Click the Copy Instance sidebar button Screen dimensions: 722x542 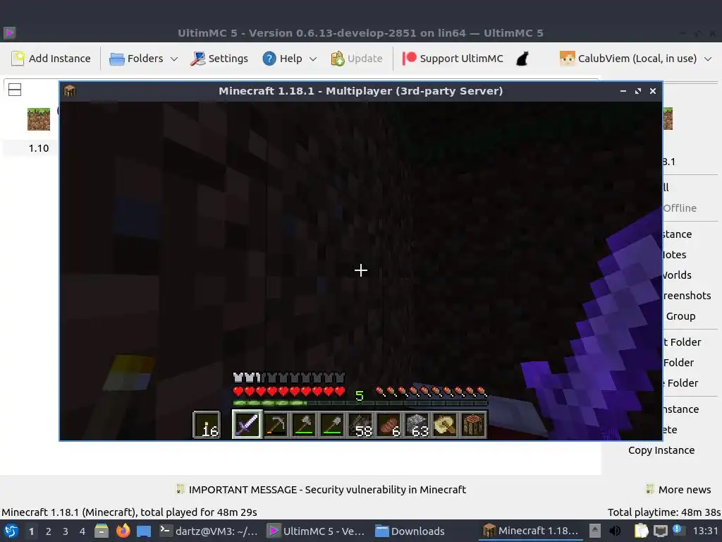(661, 450)
